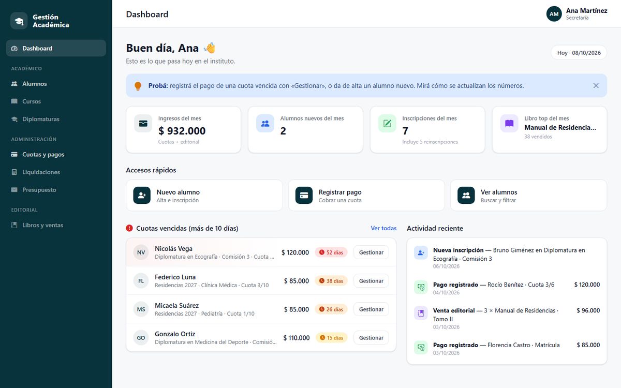Image resolution: width=621 pixels, height=388 pixels.
Task: Click the Alumnos people icon in sidebar
Action: pos(14,84)
